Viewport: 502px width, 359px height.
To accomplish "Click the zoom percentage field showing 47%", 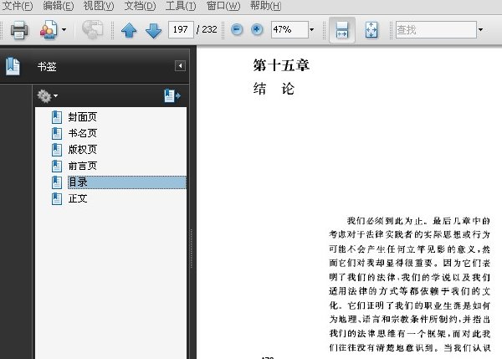I will coord(289,30).
